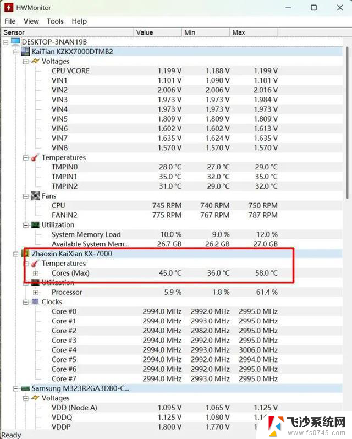Click the motherboard Utilization graph icon
Image resolution: width=352 pixels, height=439 pixels.
coord(35,225)
